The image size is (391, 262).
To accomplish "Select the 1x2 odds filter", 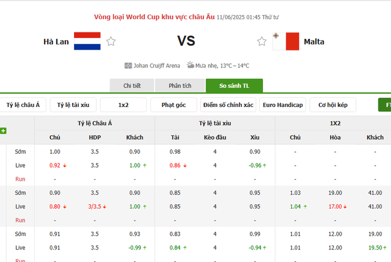I will [x=123, y=105].
